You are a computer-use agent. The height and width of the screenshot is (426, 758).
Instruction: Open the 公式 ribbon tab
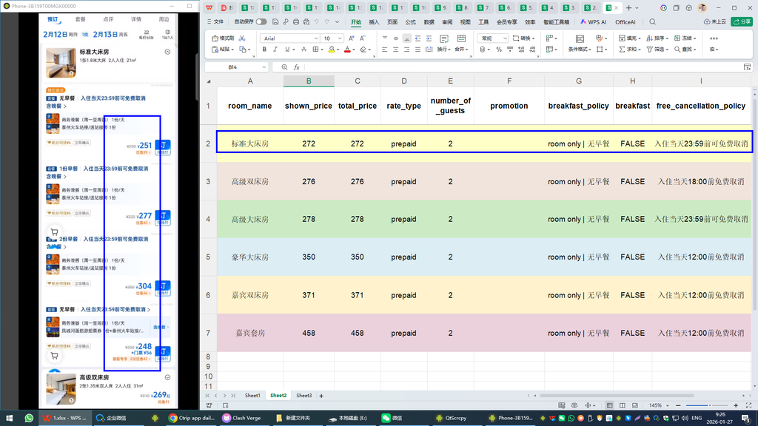410,22
